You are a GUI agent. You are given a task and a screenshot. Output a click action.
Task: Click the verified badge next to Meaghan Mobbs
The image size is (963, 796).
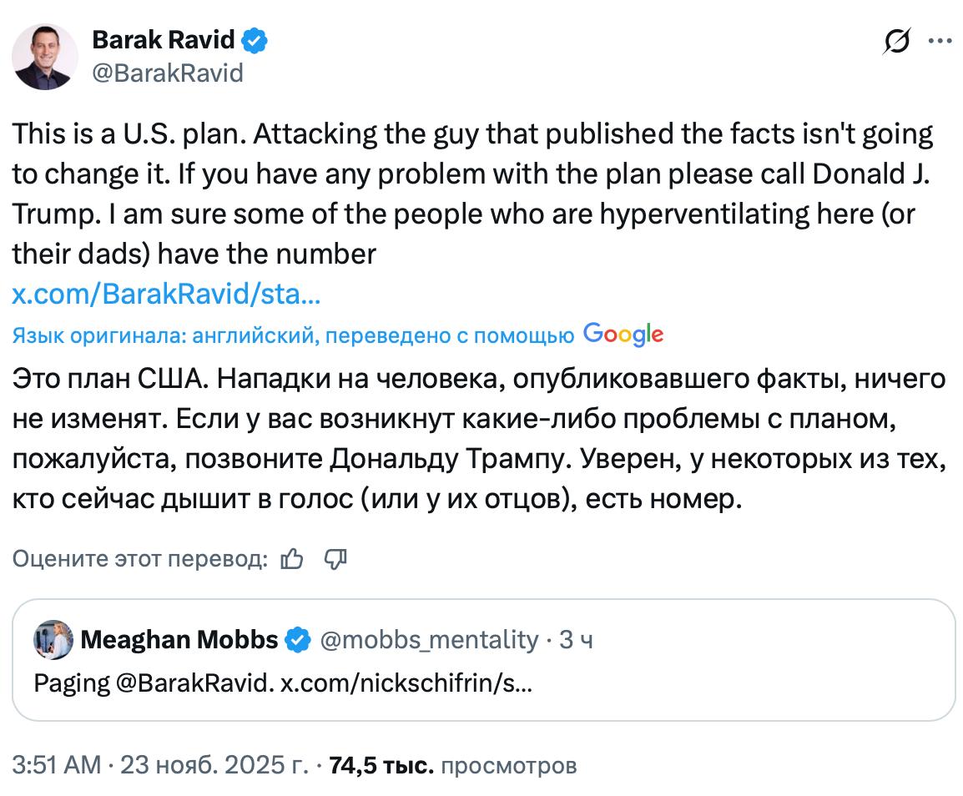[x=296, y=640]
